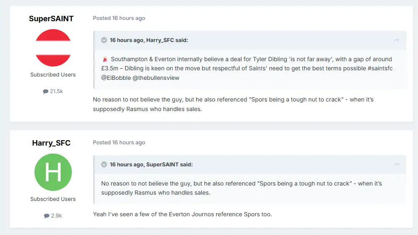Image resolution: width=418 pixels, height=235 pixels.
Task: Open Harry_SFC's green H avatar
Action: click(53, 172)
